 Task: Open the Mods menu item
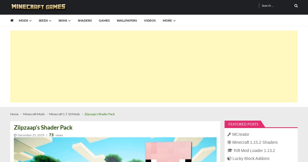pos(23,21)
